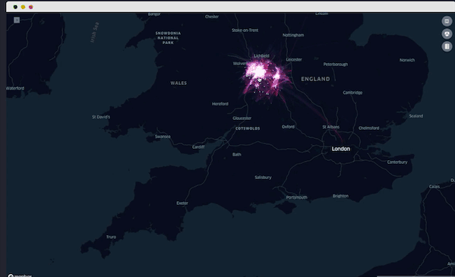
Task: Click the Waterford label
Action: tap(15, 88)
